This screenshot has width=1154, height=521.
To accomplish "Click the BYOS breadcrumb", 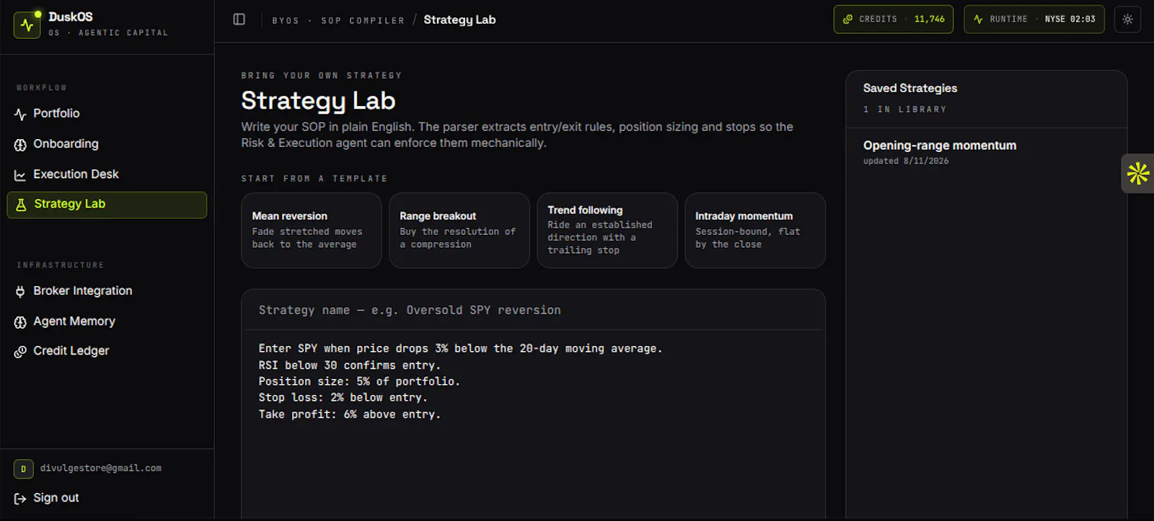I will [286, 20].
